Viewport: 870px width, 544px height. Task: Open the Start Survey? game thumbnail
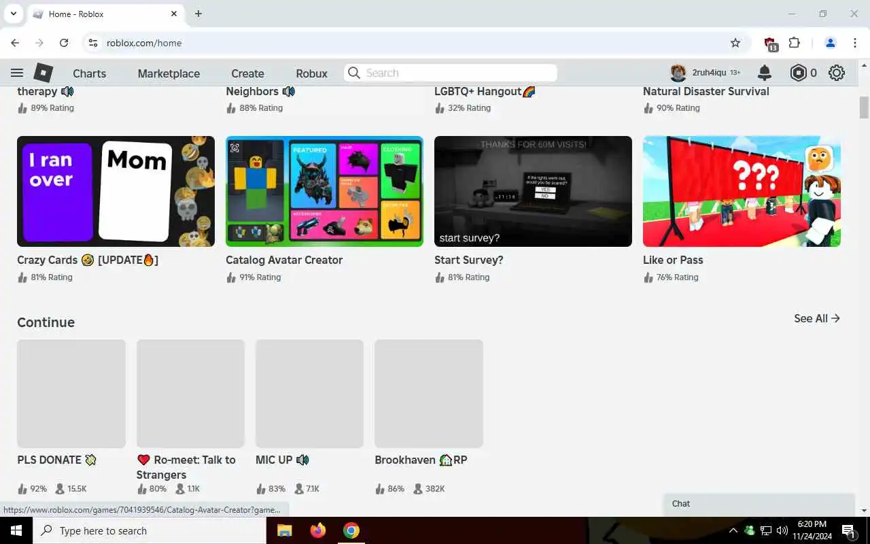(533, 191)
